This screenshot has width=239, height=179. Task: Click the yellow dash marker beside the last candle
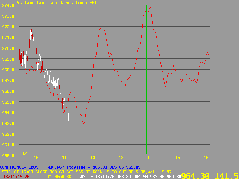click(x=70, y=109)
